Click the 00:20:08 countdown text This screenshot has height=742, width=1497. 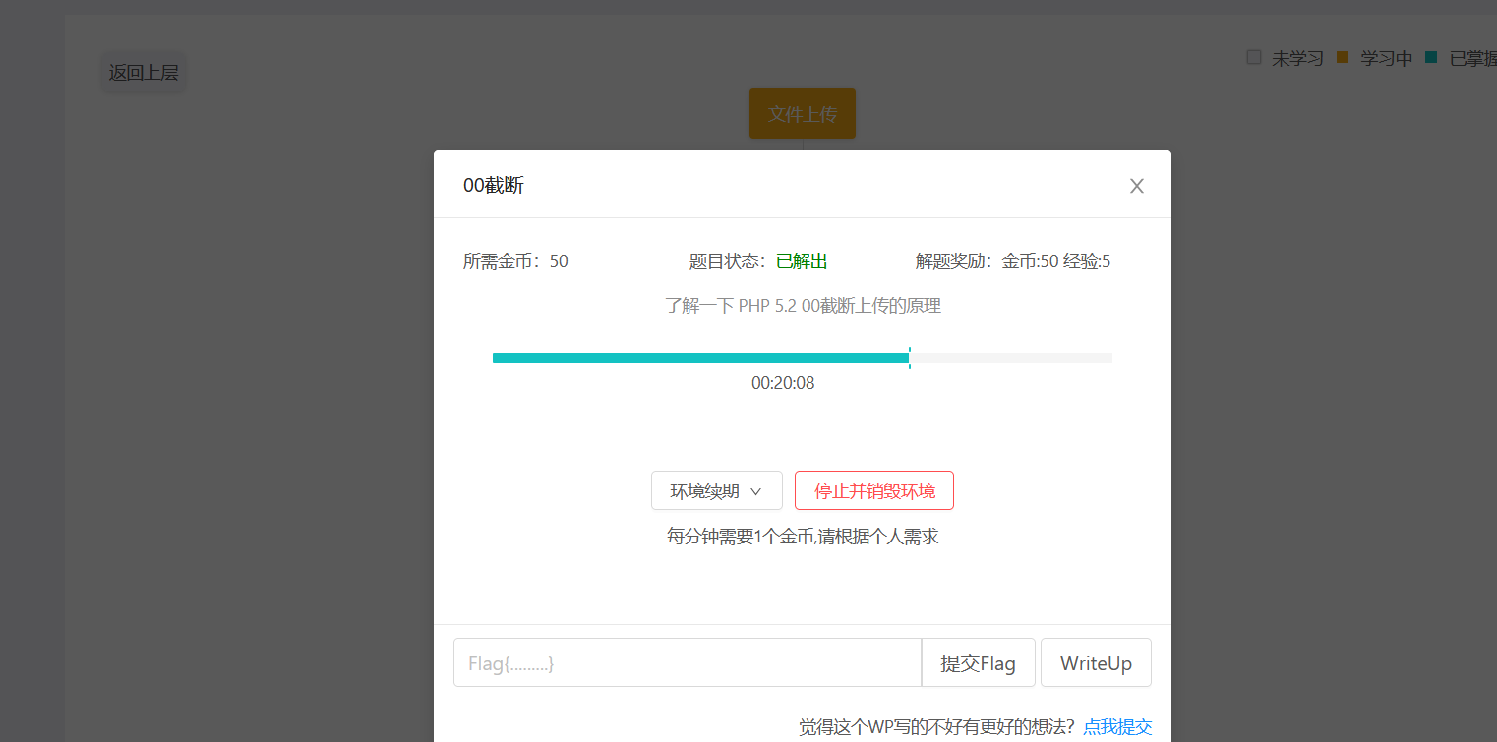pos(783,383)
